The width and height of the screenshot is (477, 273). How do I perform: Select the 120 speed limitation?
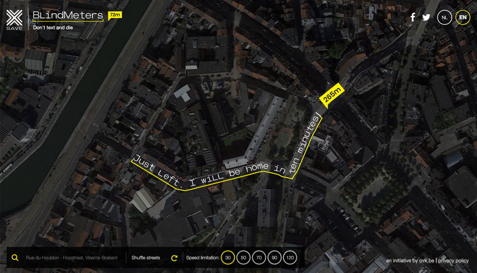tap(290, 258)
